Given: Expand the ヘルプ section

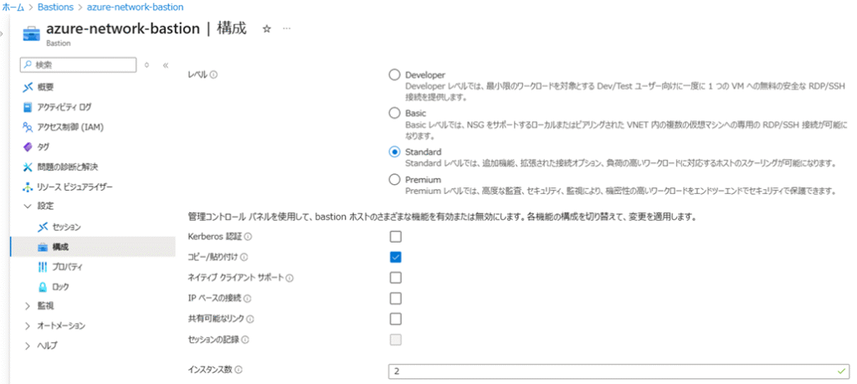Looking at the screenshot, I should (x=28, y=346).
